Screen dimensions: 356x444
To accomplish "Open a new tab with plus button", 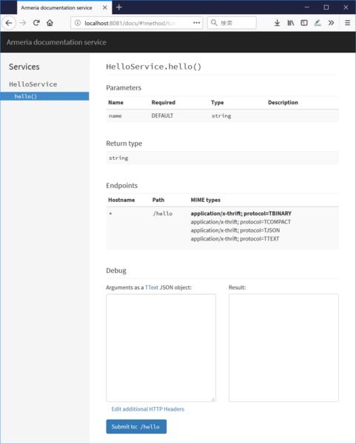I will (119, 7).
